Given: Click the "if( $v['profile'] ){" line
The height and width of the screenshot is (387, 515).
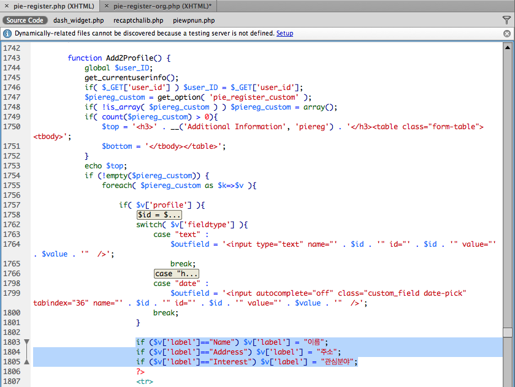Looking at the screenshot, I should (x=162, y=205).
